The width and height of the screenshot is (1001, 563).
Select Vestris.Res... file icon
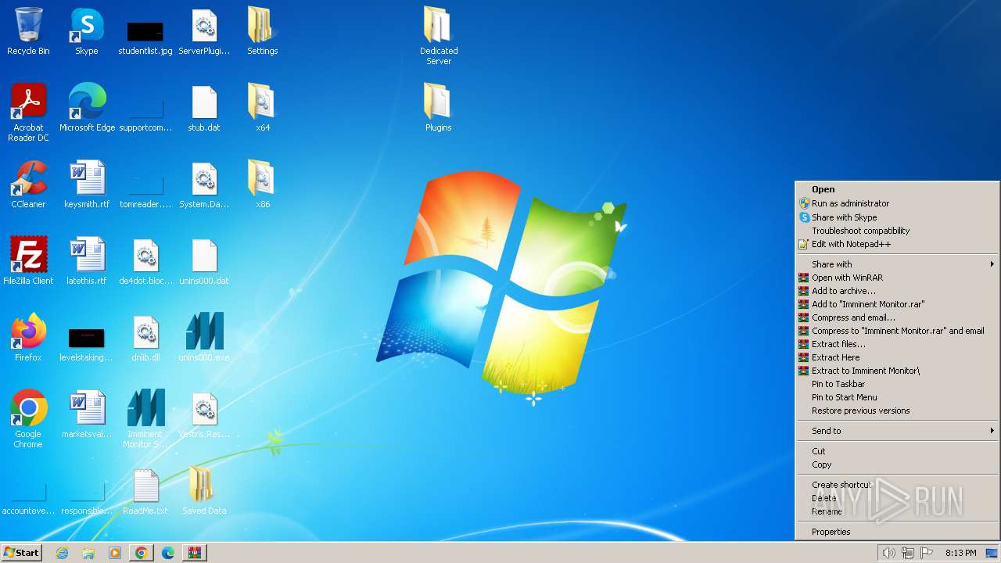tap(204, 414)
